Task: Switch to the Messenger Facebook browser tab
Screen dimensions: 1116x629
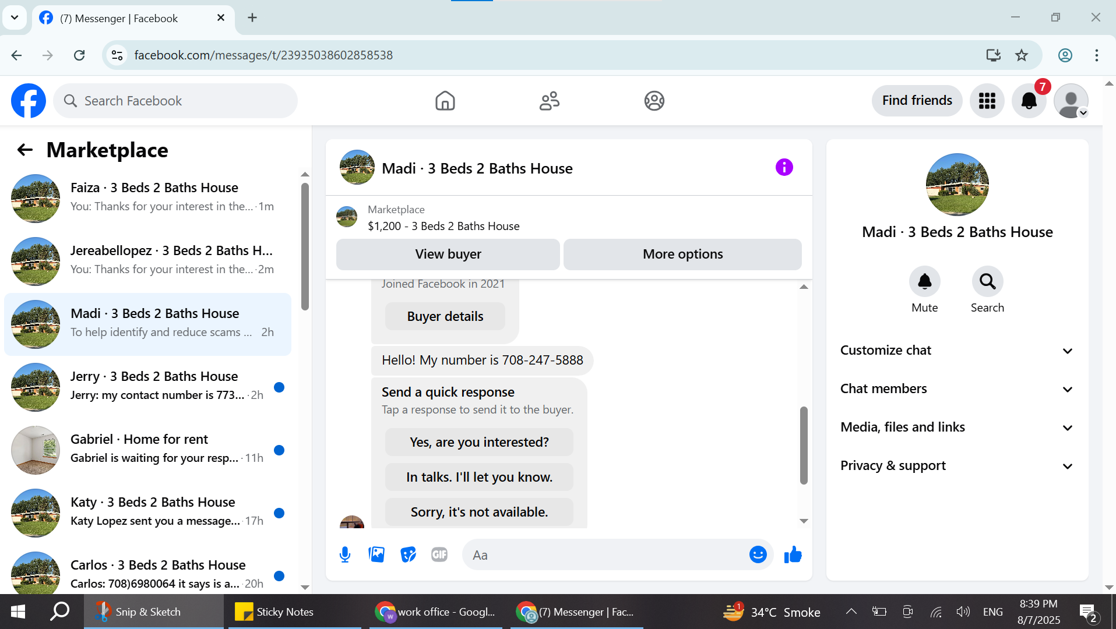Action: [x=133, y=18]
